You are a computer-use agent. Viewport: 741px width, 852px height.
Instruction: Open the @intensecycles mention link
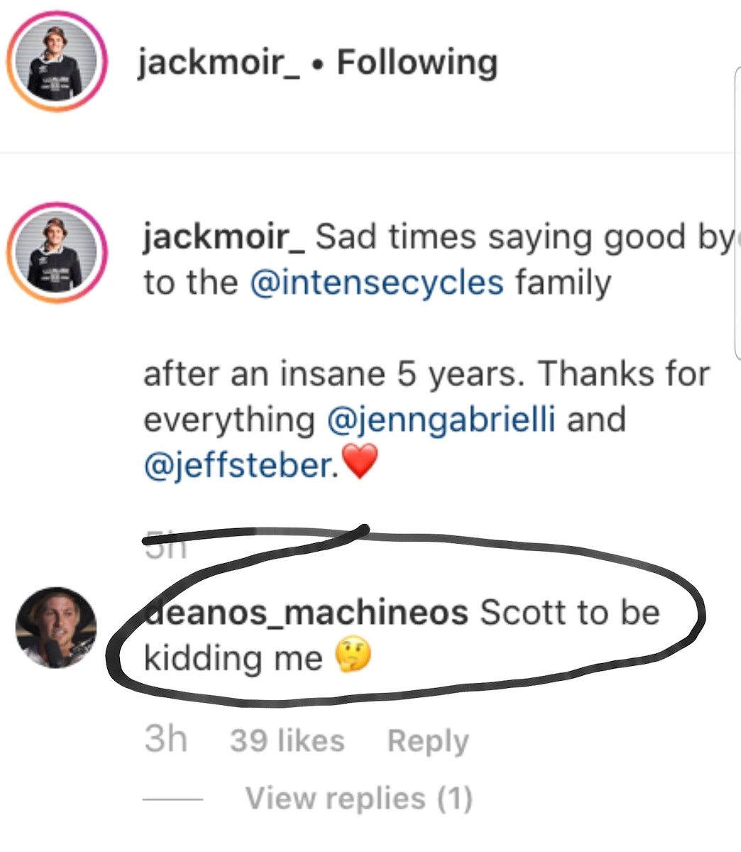(x=376, y=282)
